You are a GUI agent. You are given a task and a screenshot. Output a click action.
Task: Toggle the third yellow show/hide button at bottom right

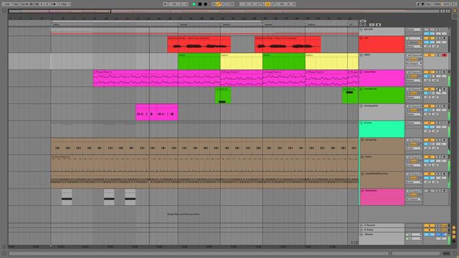click(454, 236)
